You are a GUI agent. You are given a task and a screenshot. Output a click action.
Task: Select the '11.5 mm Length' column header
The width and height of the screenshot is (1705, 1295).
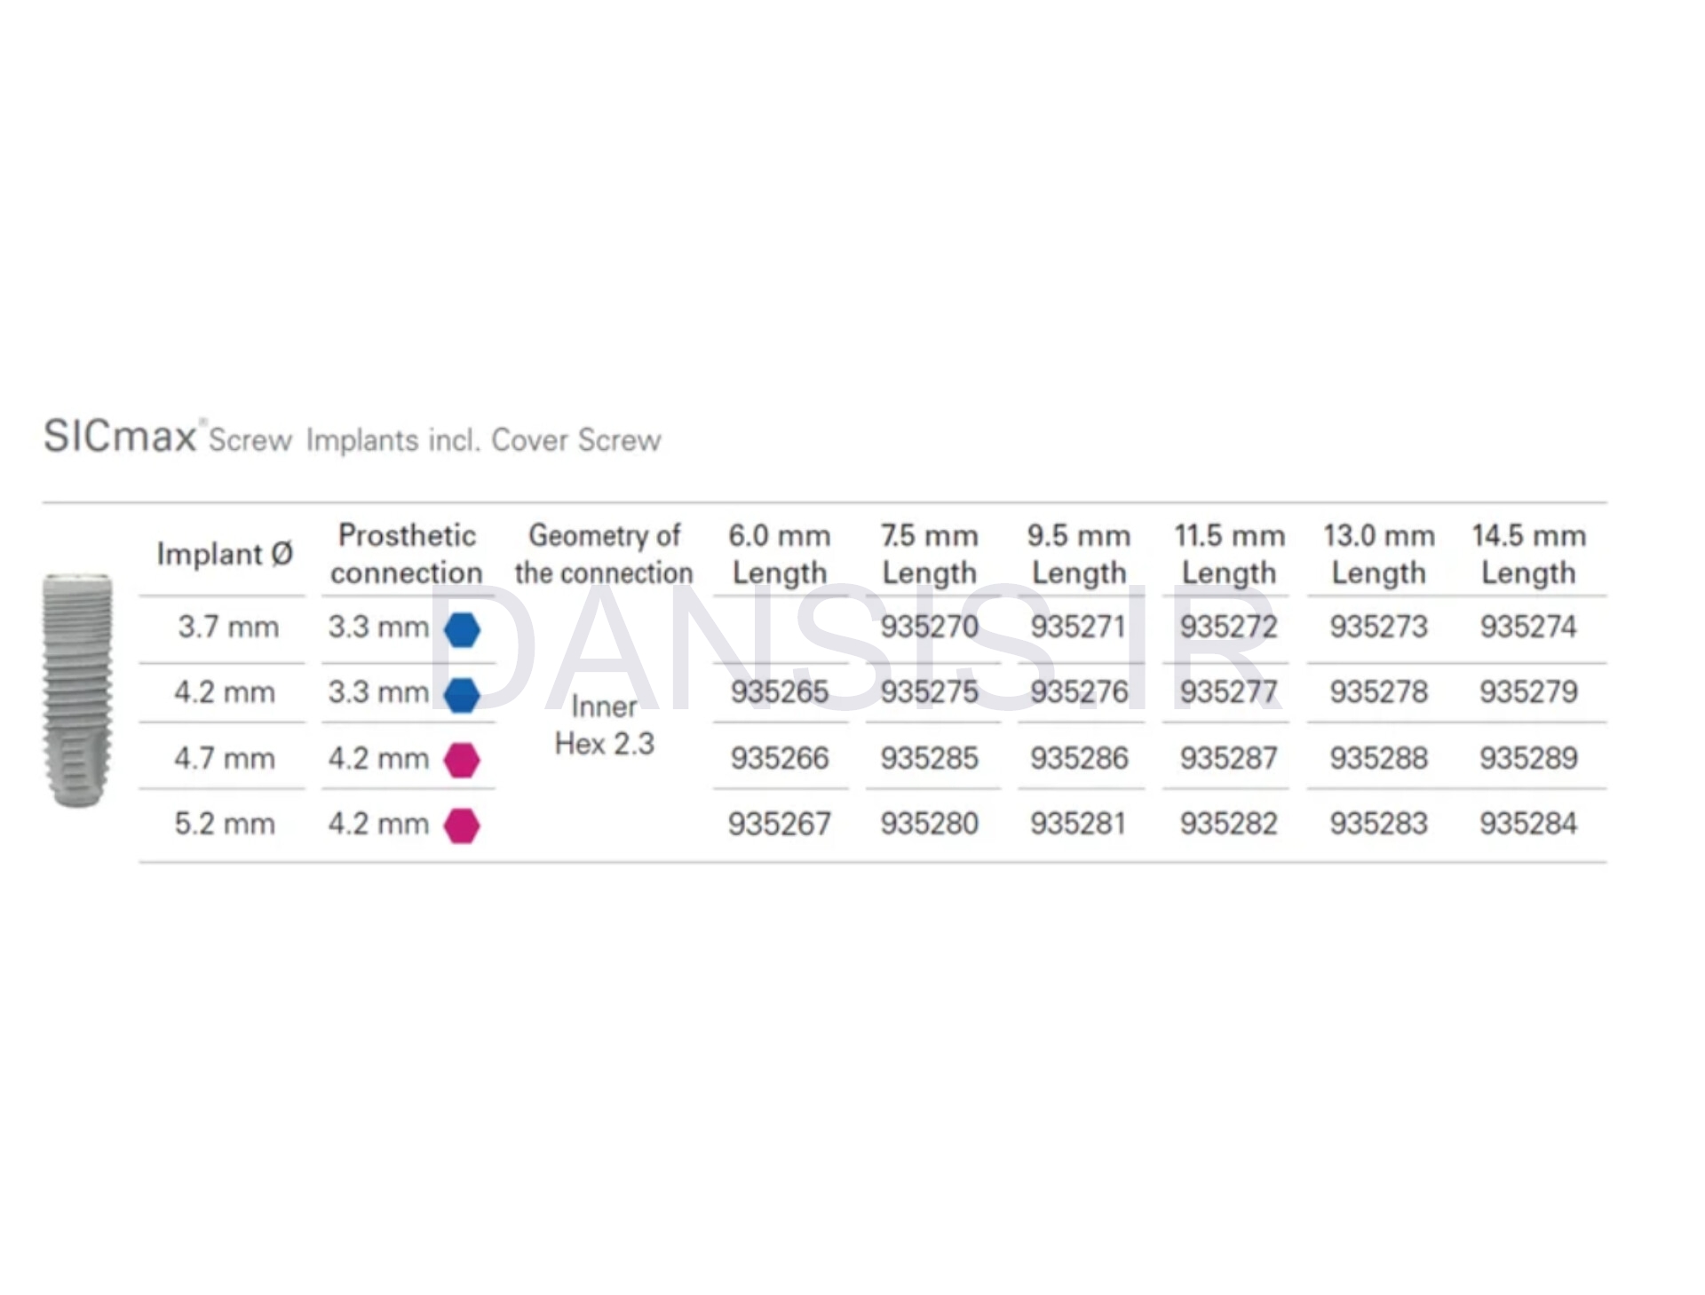point(1229,554)
